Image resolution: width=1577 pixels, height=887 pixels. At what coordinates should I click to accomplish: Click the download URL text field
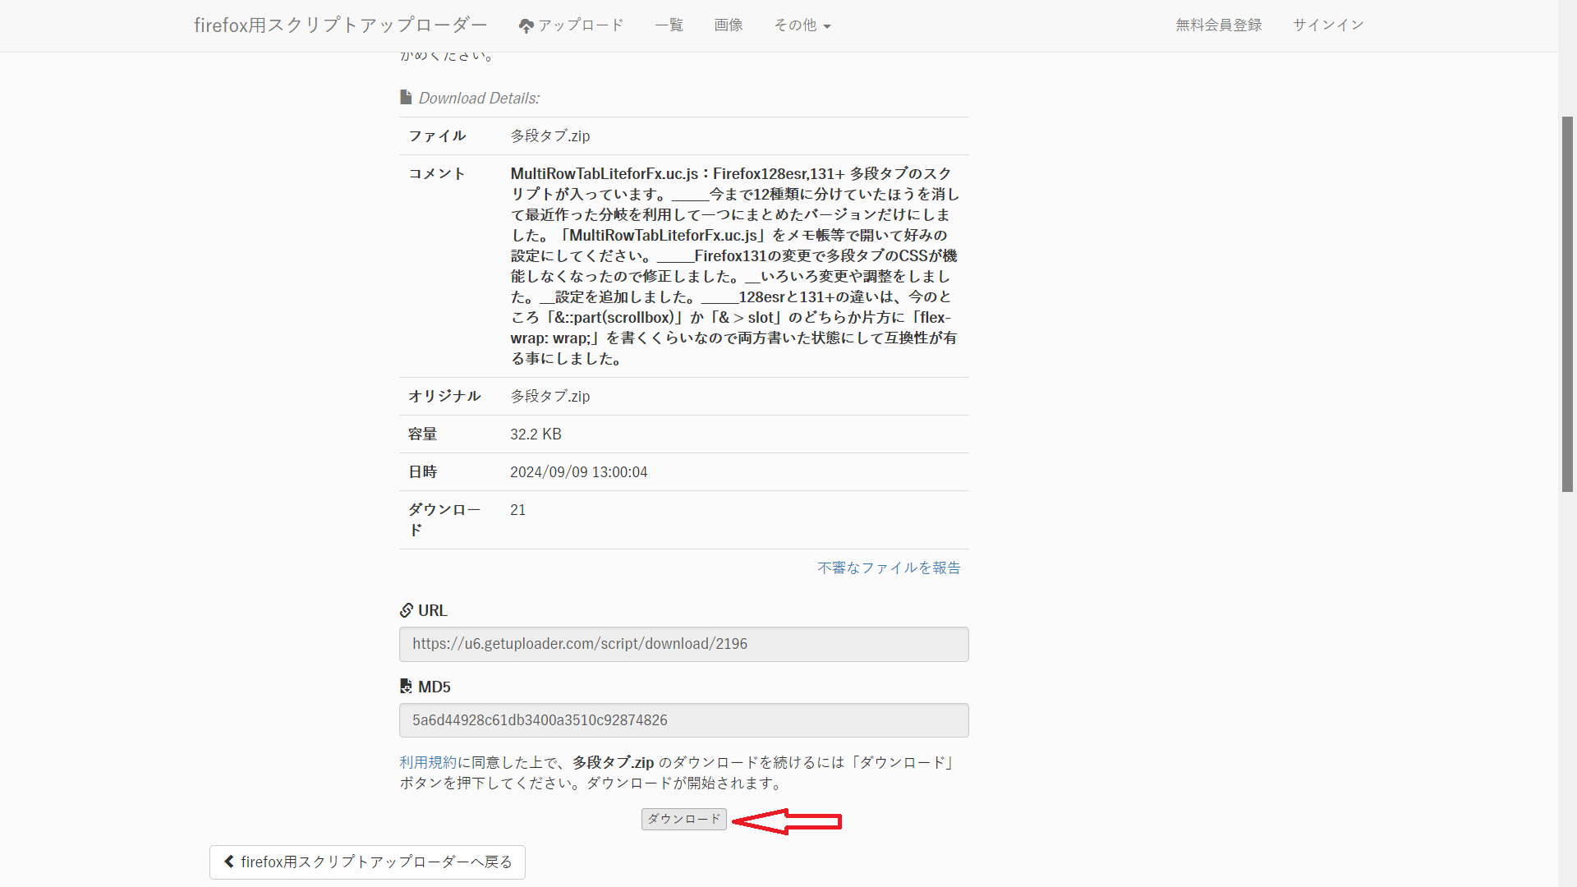pos(683,644)
